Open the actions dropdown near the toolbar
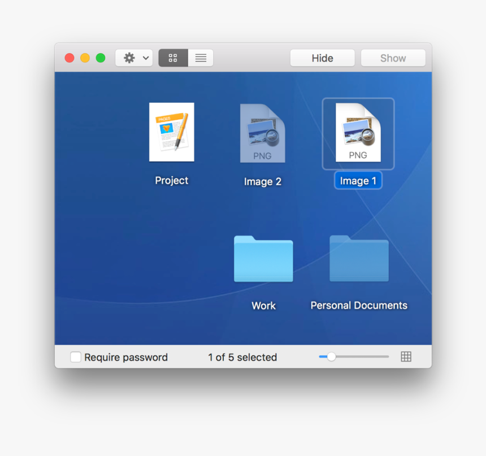Viewport: 486px width, 456px height. [134, 58]
